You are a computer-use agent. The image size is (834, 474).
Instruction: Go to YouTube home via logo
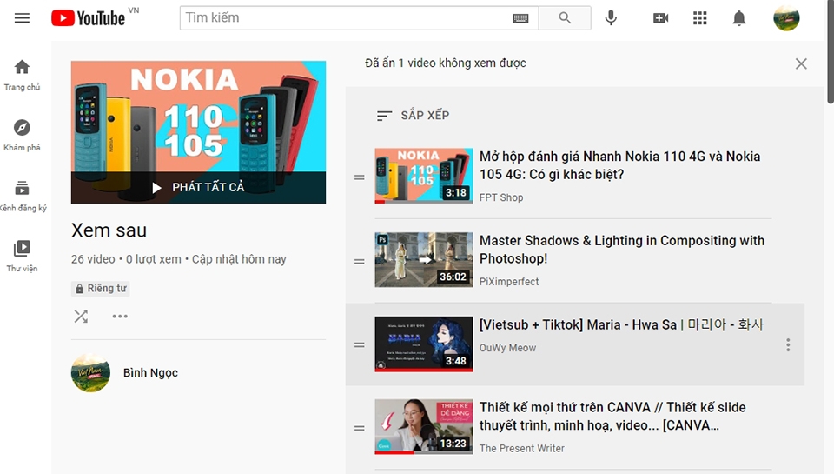[x=89, y=18]
